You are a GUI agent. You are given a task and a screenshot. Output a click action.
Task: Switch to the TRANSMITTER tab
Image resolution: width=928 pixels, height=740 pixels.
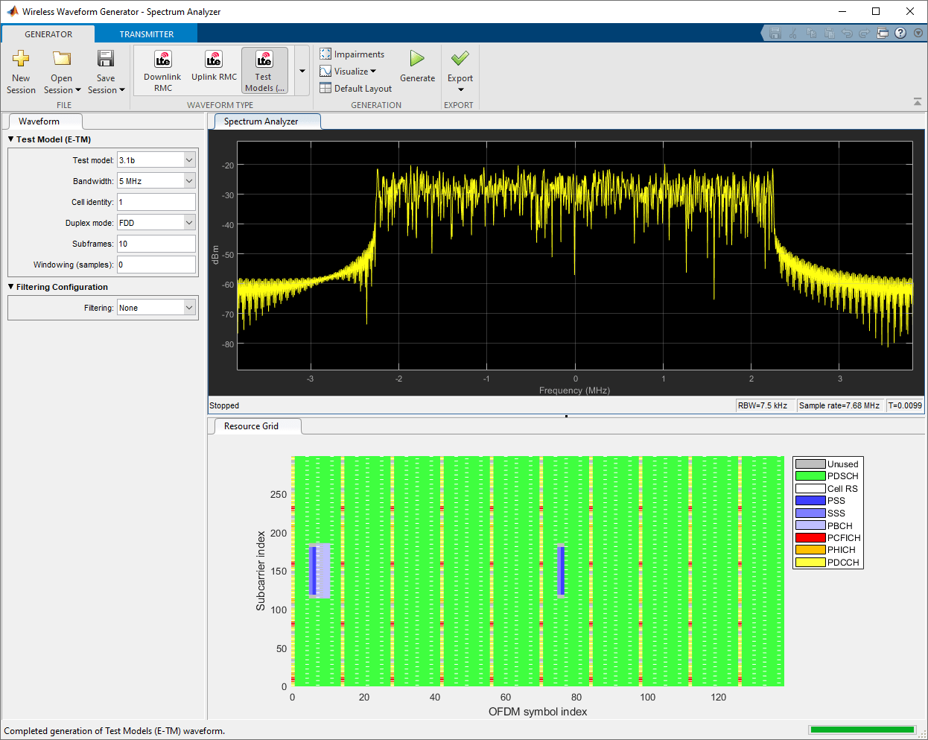[x=147, y=34]
